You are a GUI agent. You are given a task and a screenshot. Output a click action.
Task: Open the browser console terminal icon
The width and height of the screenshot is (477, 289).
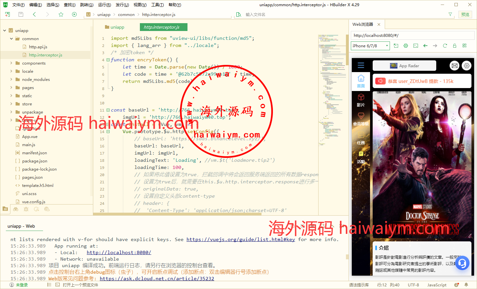[416, 46]
